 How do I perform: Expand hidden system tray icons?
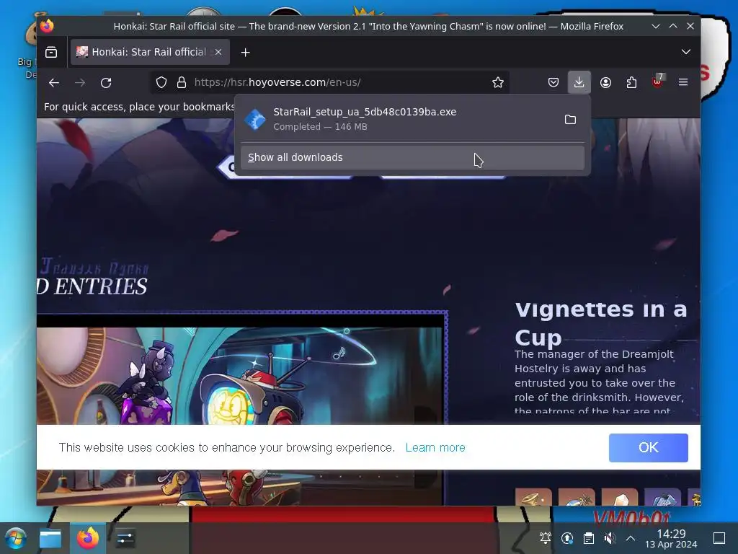click(x=631, y=538)
